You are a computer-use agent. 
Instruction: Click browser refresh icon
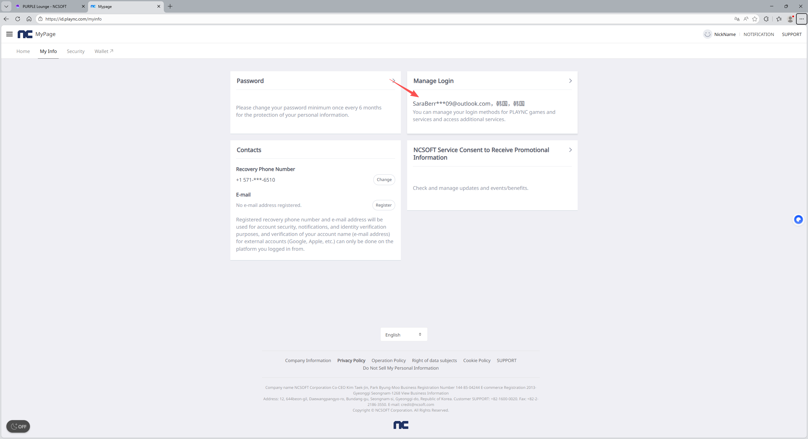[18, 19]
